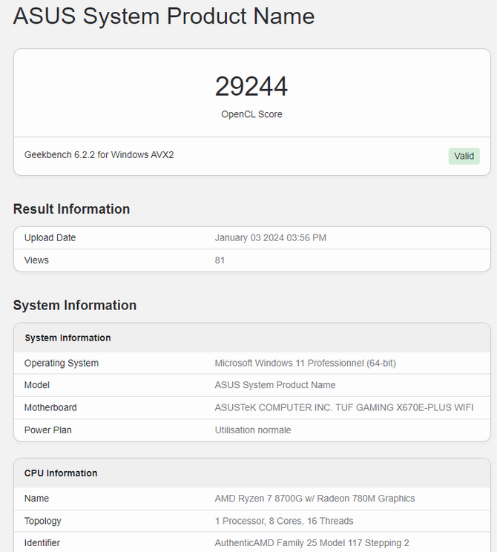Click the Operating System label
Screen dimensions: 497x552
(x=62, y=363)
